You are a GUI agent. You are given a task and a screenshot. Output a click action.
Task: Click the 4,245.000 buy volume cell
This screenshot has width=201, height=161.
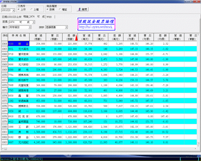point(38,142)
